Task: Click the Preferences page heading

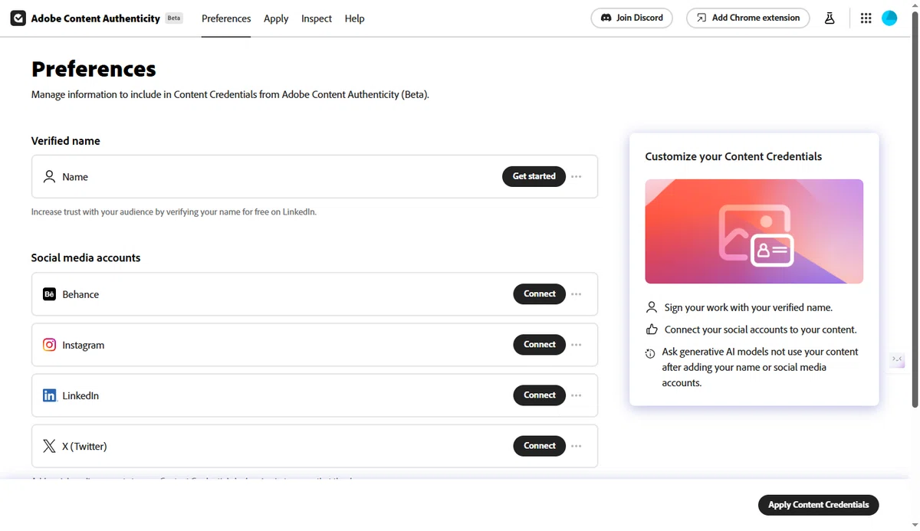Action: pyautogui.click(x=94, y=70)
